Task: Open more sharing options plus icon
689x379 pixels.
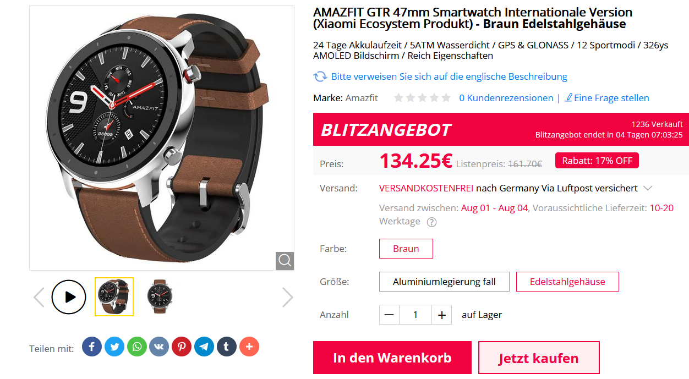Action: 249,347
